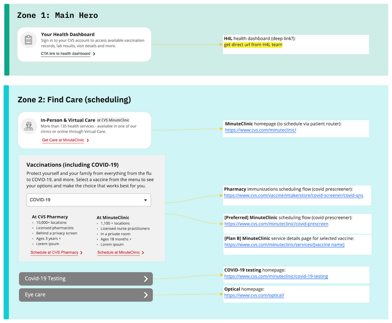Follow the Get Care at MinuteClinic link
Viewport: 392px width, 323px height.
(63, 140)
